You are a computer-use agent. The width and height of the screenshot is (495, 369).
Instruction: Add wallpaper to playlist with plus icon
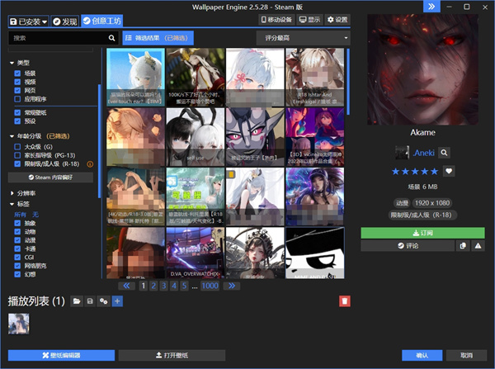117,301
